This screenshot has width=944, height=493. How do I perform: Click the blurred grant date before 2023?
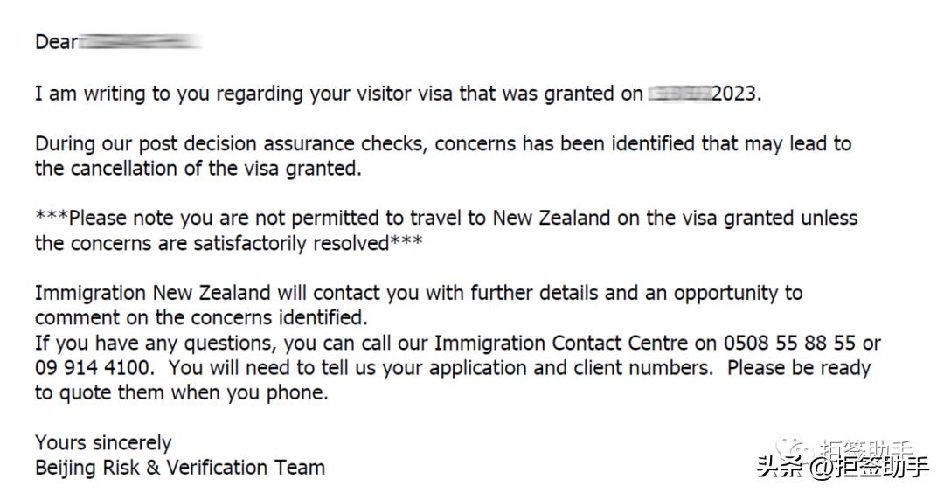click(x=679, y=94)
